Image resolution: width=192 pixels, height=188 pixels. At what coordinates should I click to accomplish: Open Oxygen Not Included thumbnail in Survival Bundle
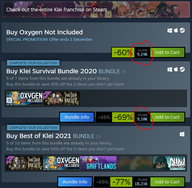coord(25,98)
